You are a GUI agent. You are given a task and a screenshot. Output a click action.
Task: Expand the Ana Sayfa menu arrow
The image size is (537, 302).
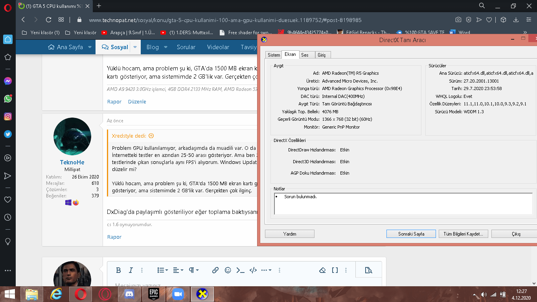[x=90, y=47]
